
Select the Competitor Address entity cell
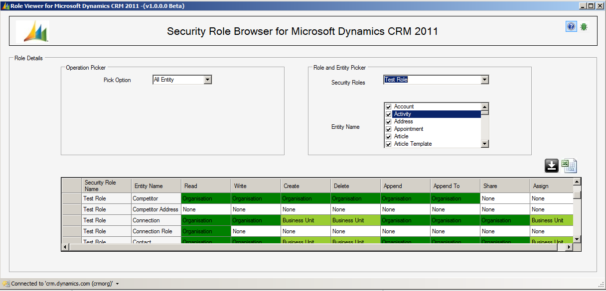(x=156, y=209)
